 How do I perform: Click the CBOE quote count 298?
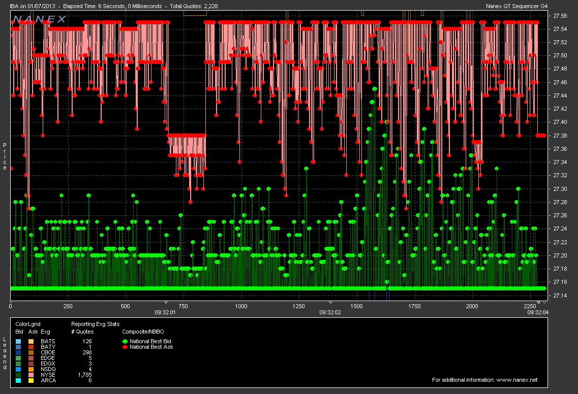(x=87, y=352)
